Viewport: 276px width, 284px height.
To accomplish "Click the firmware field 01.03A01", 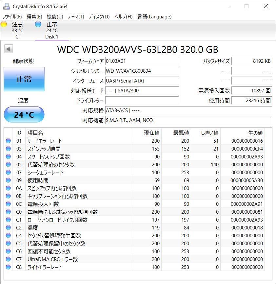I will click(x=142, y=61).
